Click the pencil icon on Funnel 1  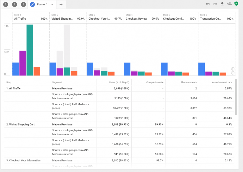32,4
